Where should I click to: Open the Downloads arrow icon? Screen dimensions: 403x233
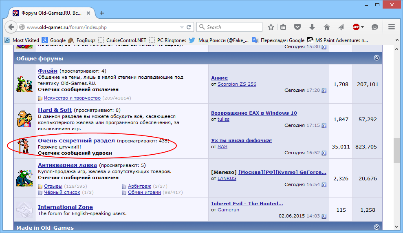pos(312,27)
